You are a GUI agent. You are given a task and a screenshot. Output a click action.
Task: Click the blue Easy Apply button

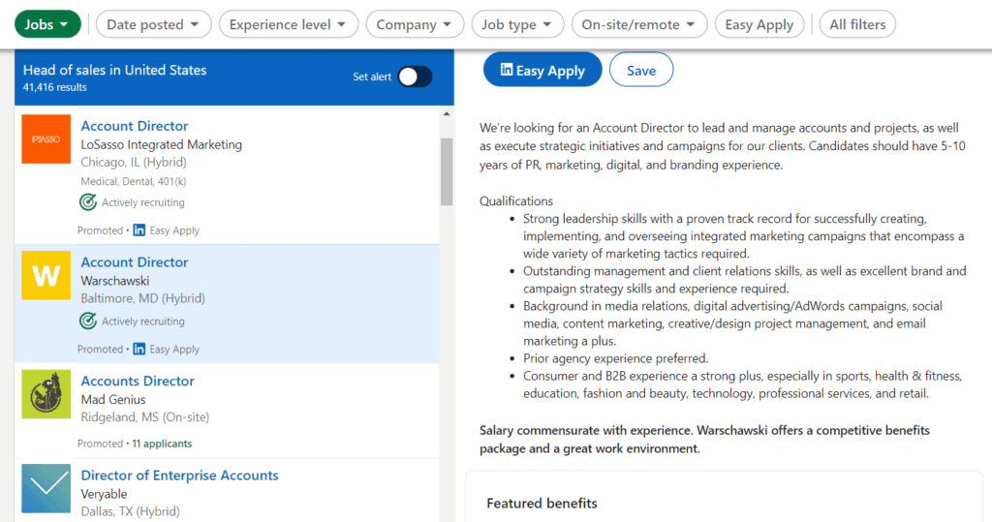tap(542, 70)
